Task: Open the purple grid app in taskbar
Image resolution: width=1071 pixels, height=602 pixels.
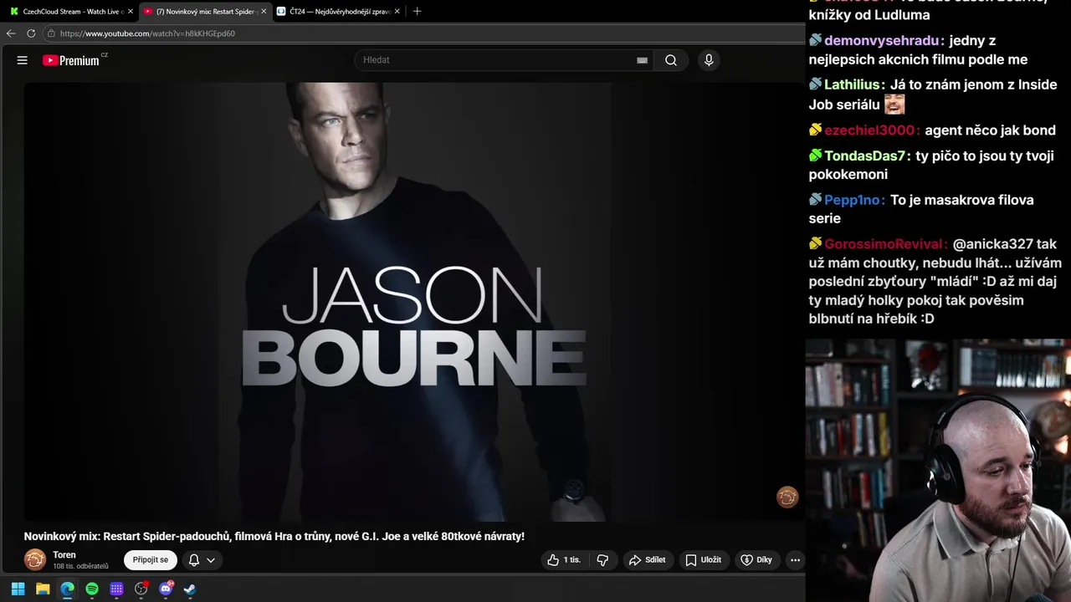Action: [116, 589]
